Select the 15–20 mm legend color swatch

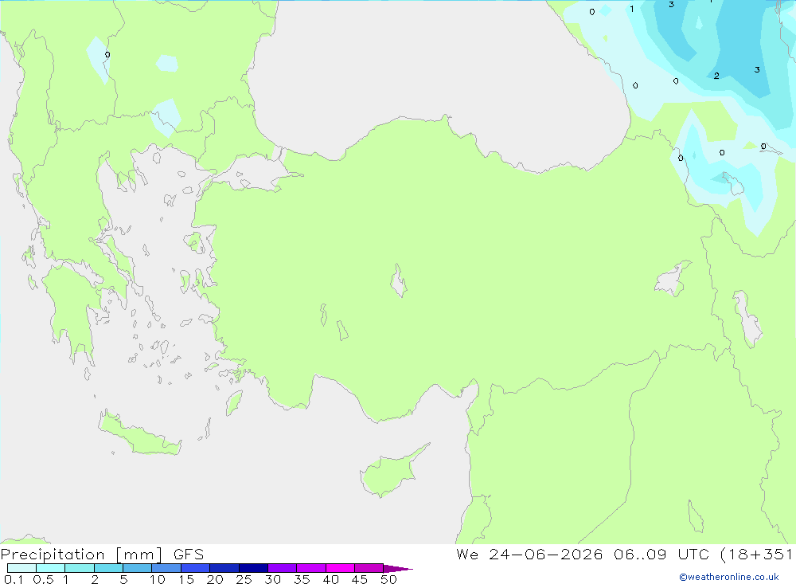tap(196, 568)
